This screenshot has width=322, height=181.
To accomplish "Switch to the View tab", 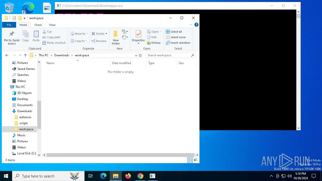I will click(52, 25).
